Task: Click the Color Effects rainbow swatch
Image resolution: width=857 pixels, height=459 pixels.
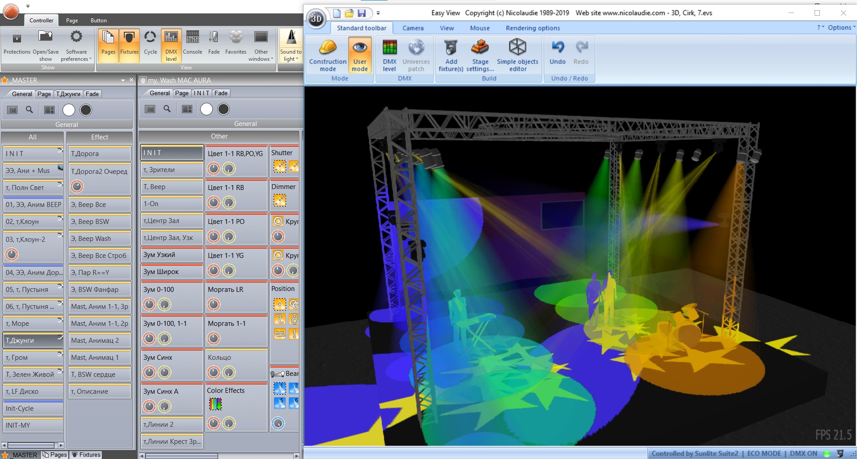Action: 215,404
